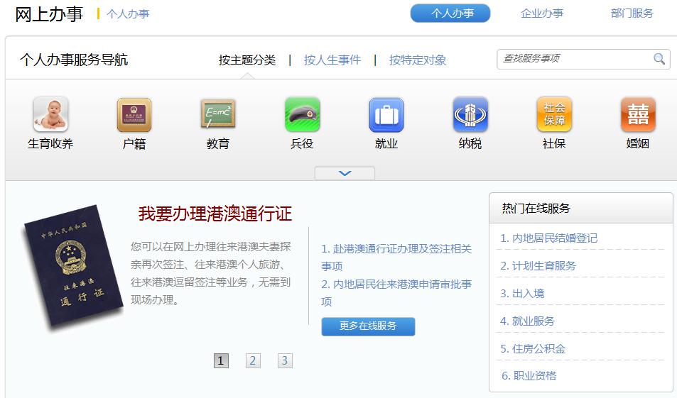Switch to the 企业办事 tab
The width and height of the screenshot is (677, 398).
pyautogui.click(x=541, y=13)
